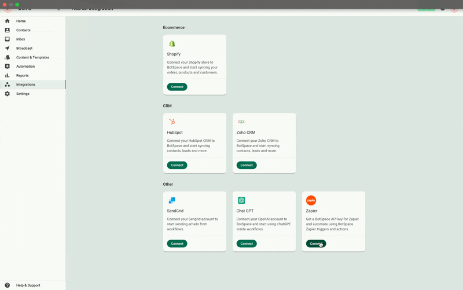Viewport: 463px width, 290px height.
Task: Click the Ecommerce section heading
Action: (x=174, y=27)
